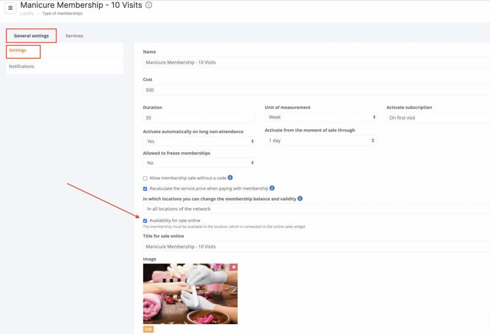
Task: Click the Name input field
Action: coord(316,62)
